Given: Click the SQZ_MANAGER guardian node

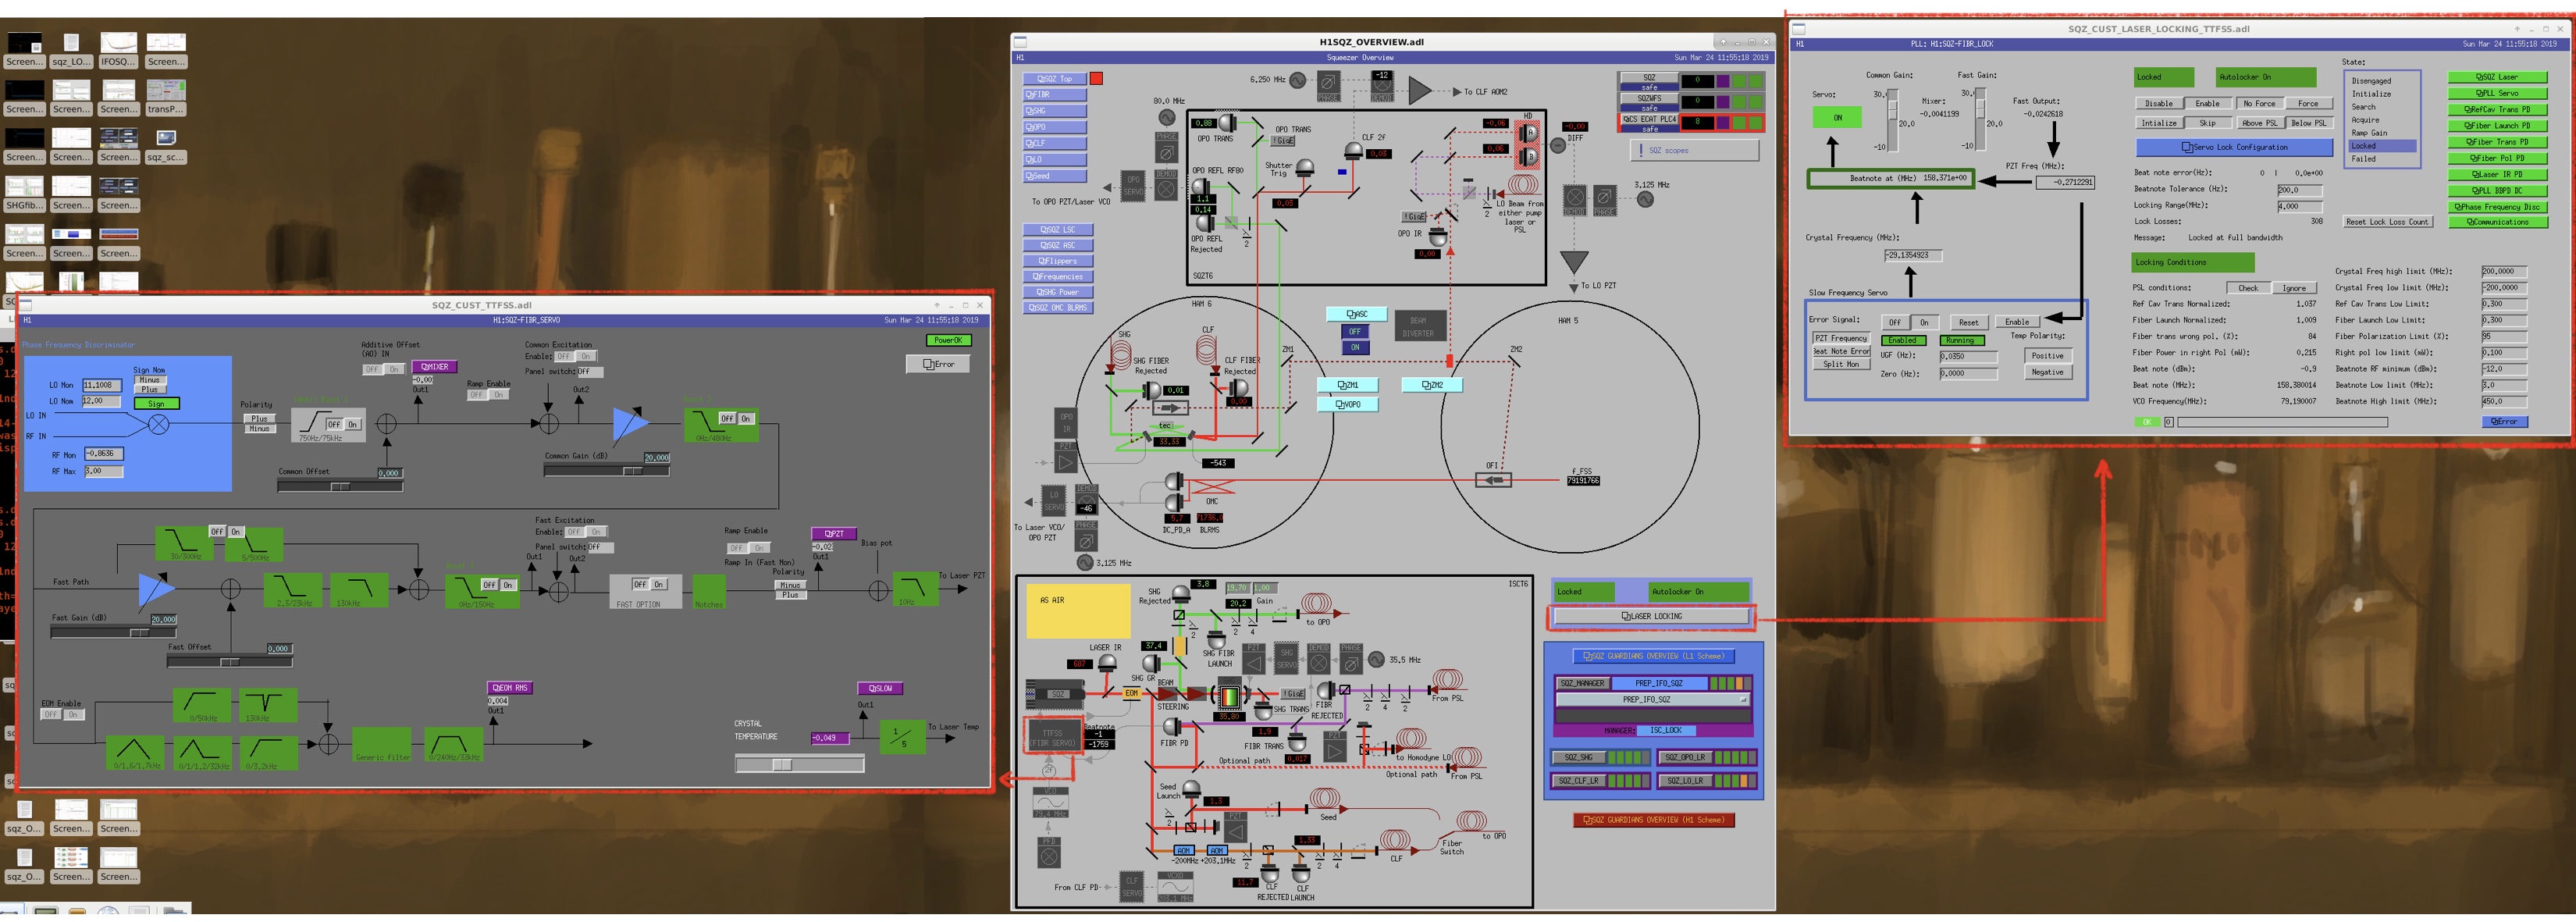Looking at the screenshot, I should coord(1582,683).
